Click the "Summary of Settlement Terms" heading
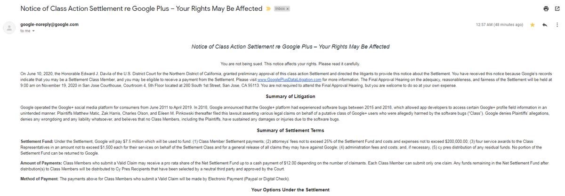The height and width of the screenshot is (196, 565). click(290, 130)
